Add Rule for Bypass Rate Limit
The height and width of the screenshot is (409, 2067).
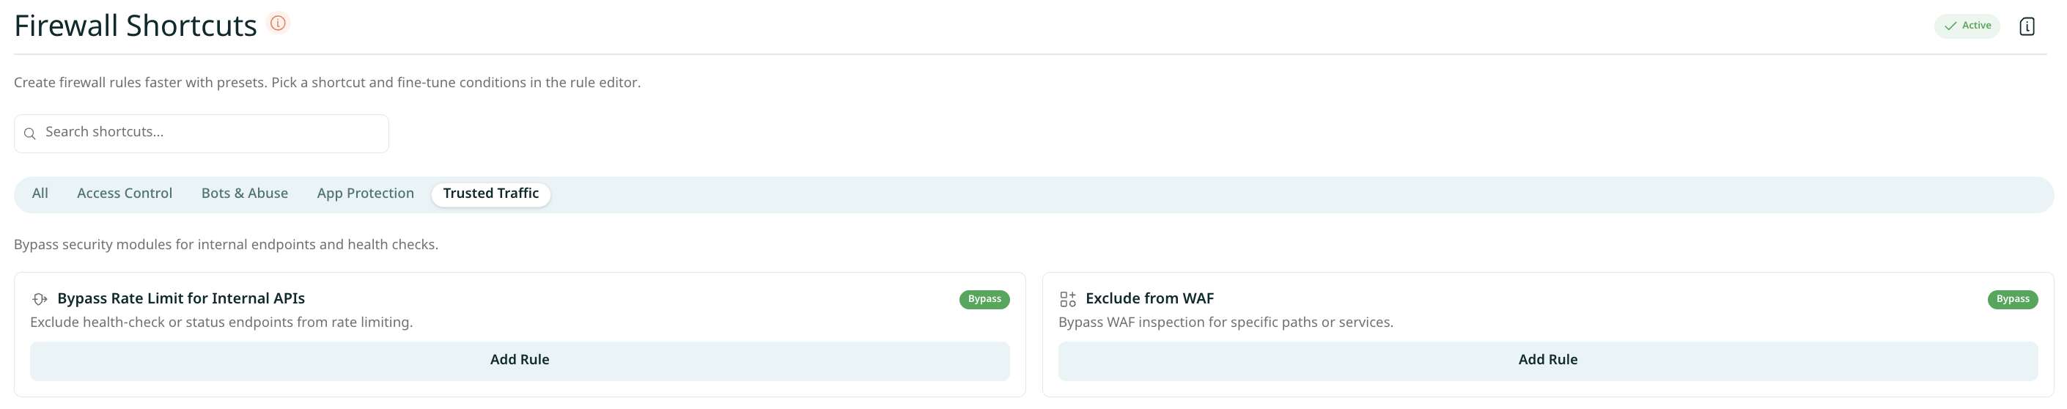click(519, 361)
